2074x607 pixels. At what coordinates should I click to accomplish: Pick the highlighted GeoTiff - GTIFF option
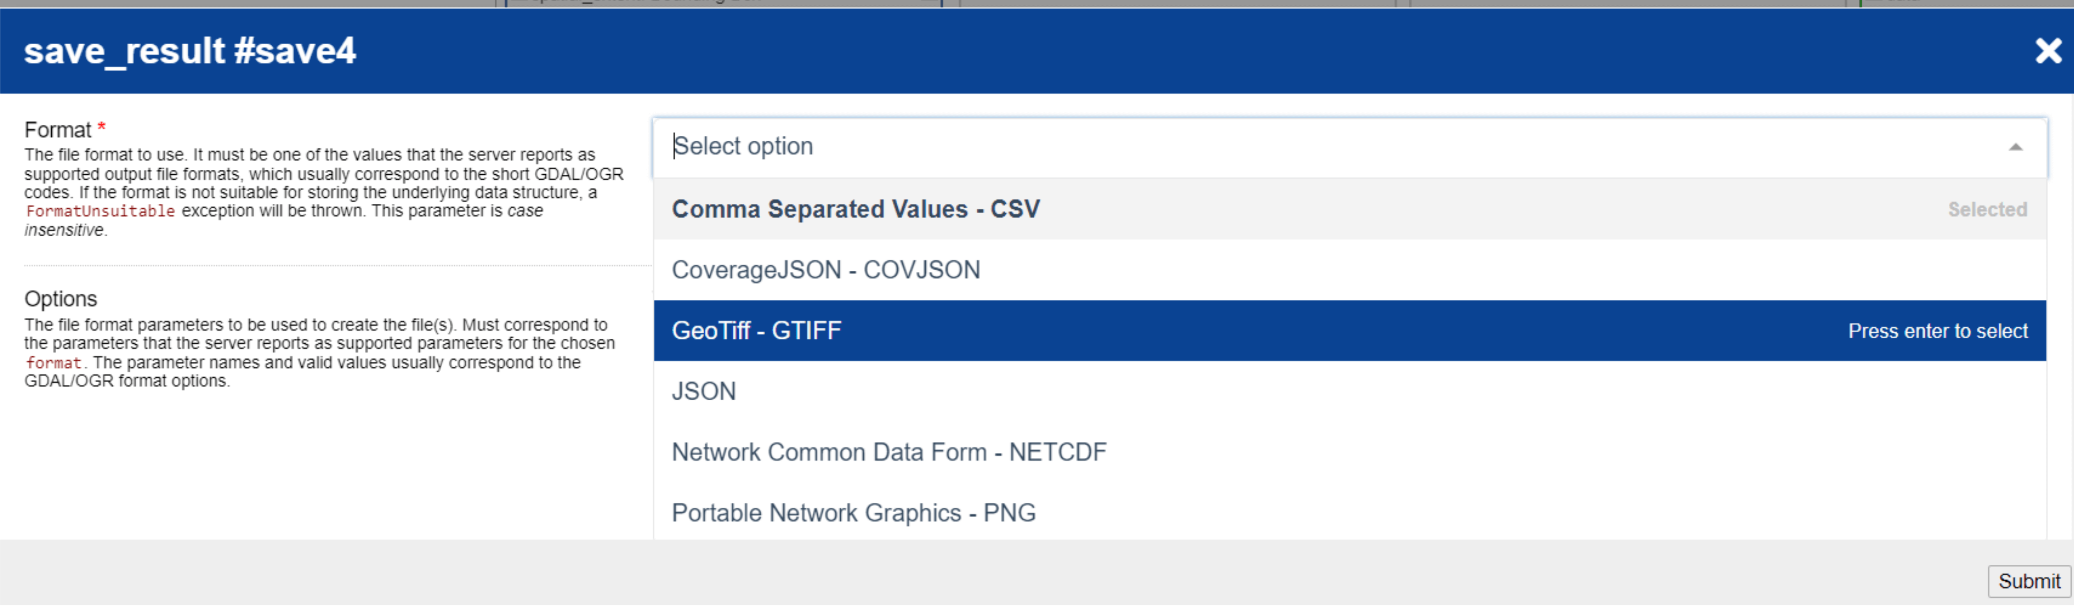(756, 331)
